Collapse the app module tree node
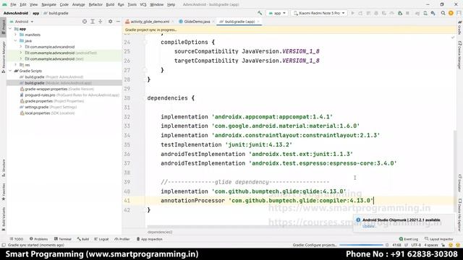The width and height of the screenshot is (463, 260). (x=10, y=29)
